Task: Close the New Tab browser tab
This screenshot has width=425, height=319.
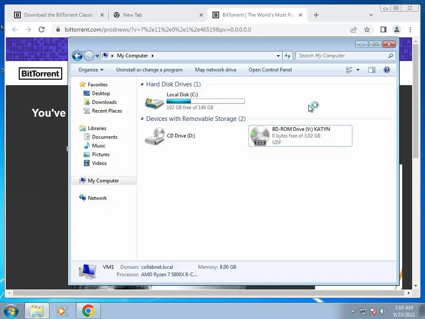Action: pos(201,15)
